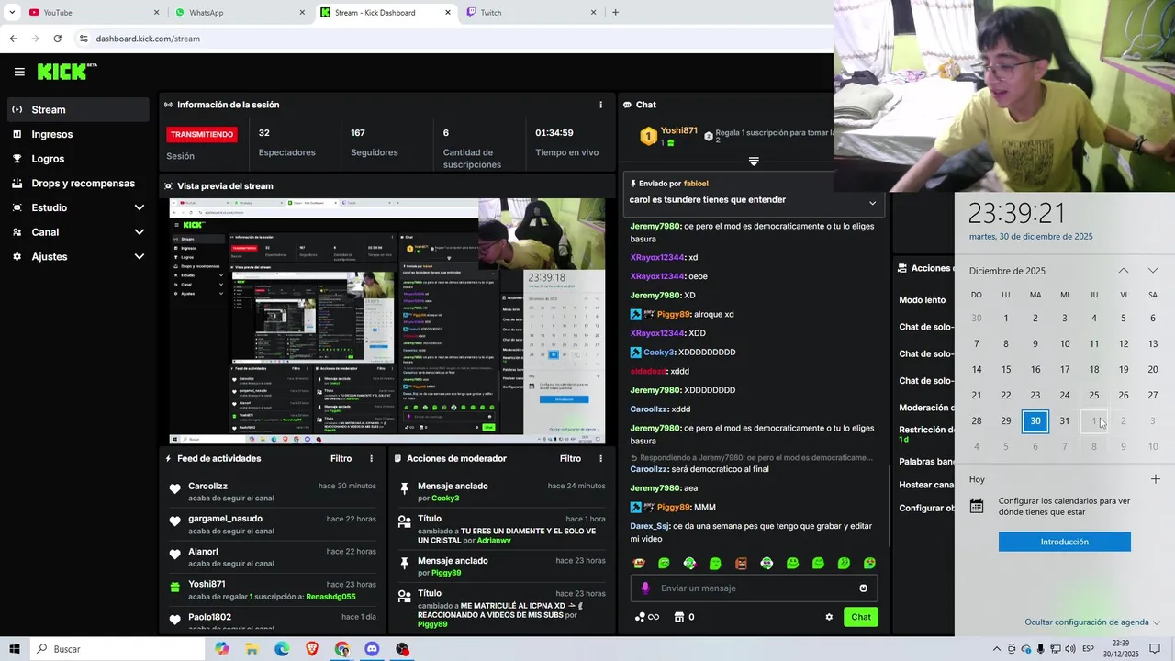Click Ocultar configuración de agenda

coord(1092,622)
